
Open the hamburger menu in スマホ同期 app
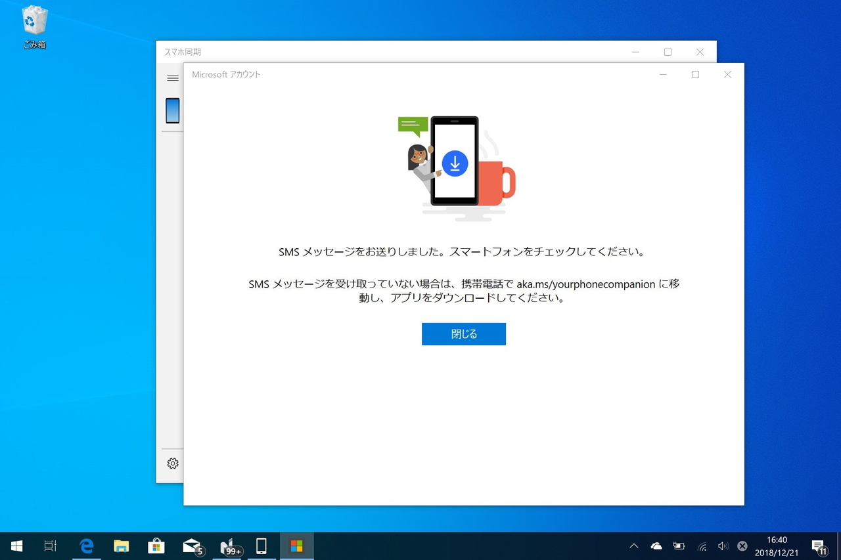pos(172,77)
